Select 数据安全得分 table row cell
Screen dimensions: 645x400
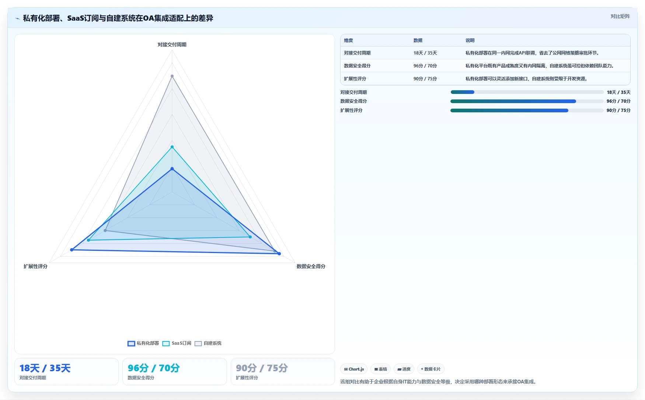tap(357, 66)
